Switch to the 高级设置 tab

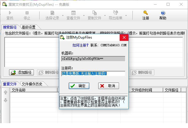29,27
